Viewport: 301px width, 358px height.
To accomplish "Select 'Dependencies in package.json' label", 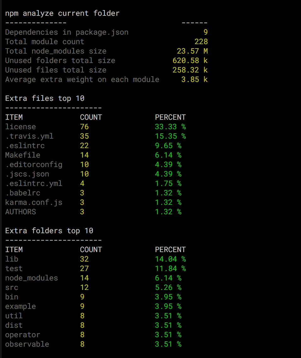I will coord(67,32).
